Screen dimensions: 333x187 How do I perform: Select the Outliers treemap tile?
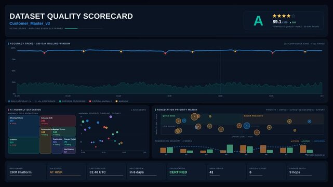tap(23, 145)
